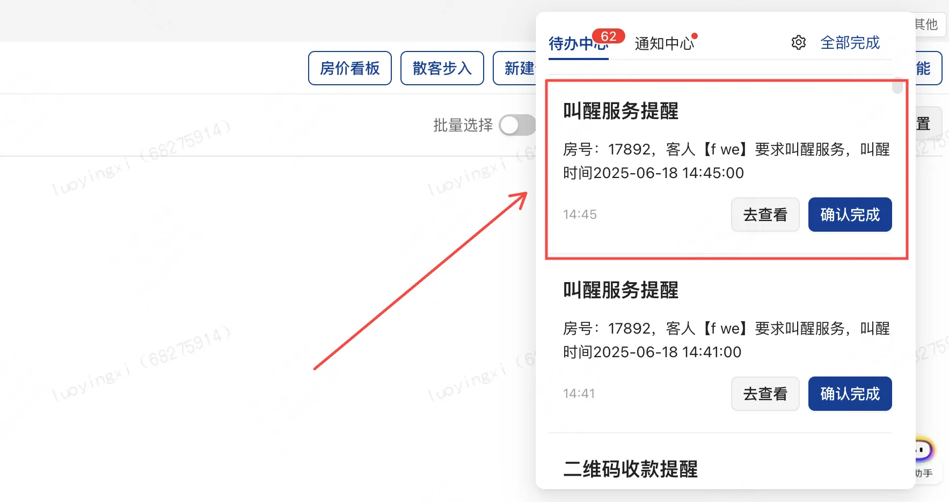
Task: Click the reminder text with 14:45:00 time
Action: (726, 161)
